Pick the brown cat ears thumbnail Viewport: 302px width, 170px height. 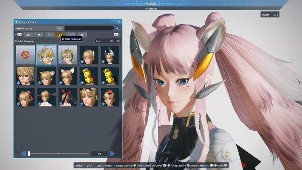[x=46, y=76]
